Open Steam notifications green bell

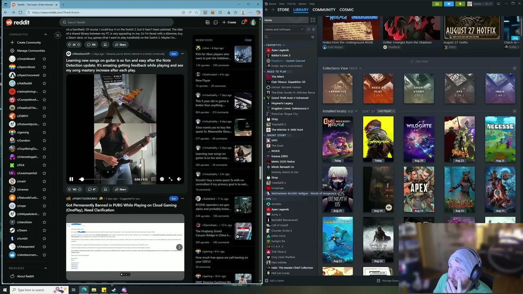[x=460, y=4]
